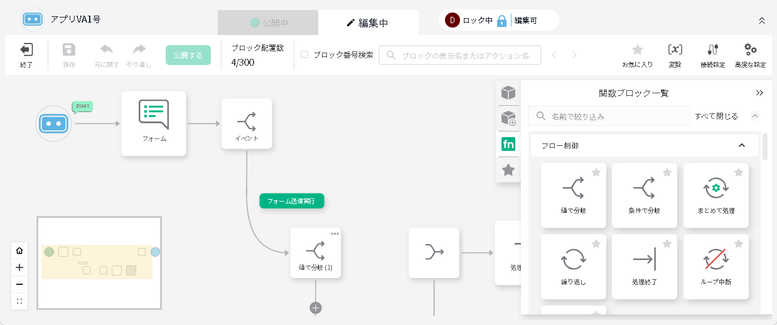Collapse the top header with double chevron
This screenshot has width=777, height=325.
pos(762,21)
